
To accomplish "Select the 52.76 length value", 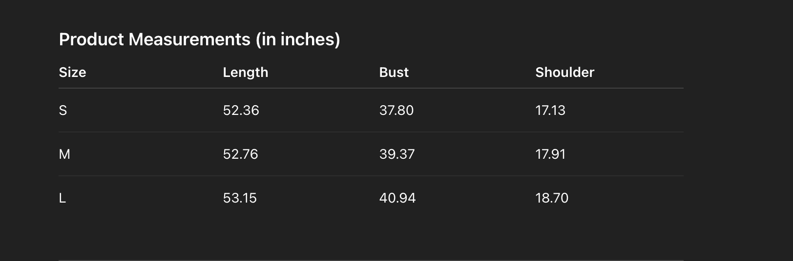I will (240, 154).
